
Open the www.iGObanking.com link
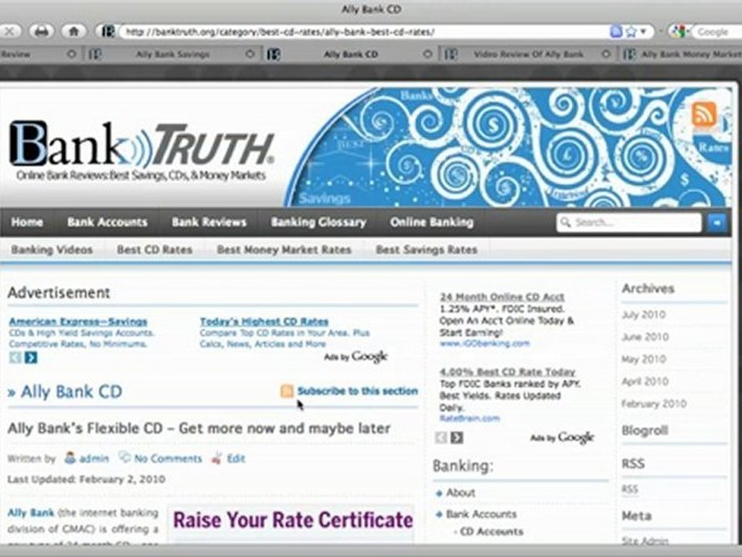pyautogui.click(x=484, y=343)
